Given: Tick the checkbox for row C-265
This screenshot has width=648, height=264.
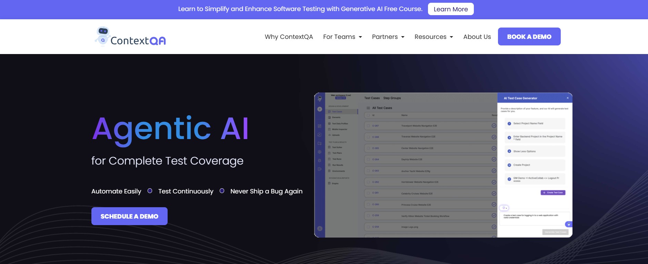Looking at the screenshot, I should [x=368, y=148].
